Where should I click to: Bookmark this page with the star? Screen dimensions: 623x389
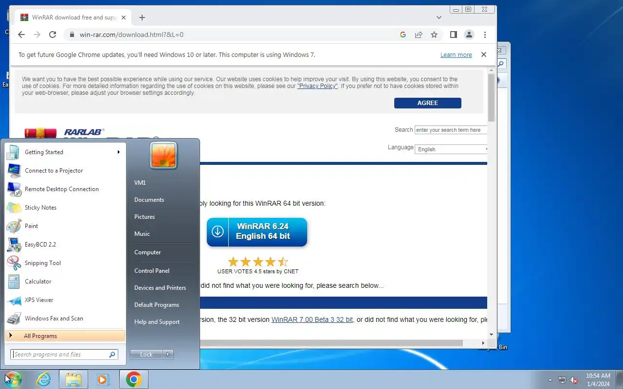coord(434,35)
